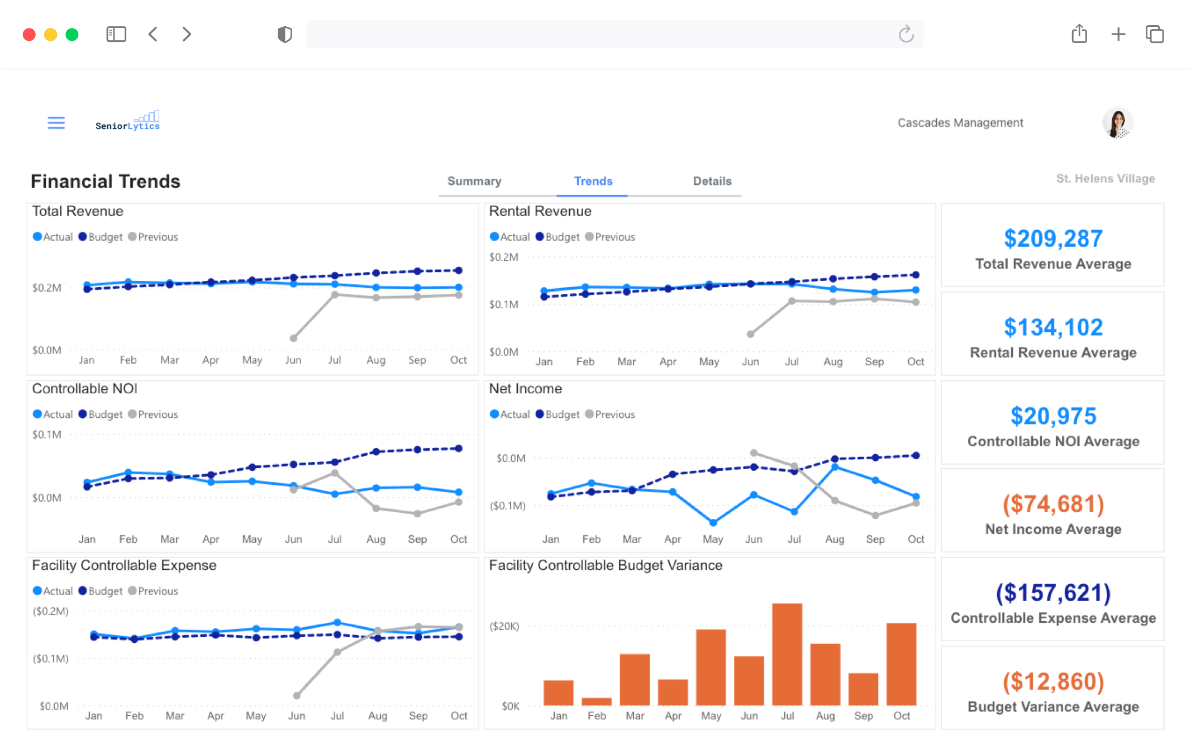Click the St. Helens Village community selector
Image resolution: width=1191 pixels, height=744 pixels.
pos(1105,179)
